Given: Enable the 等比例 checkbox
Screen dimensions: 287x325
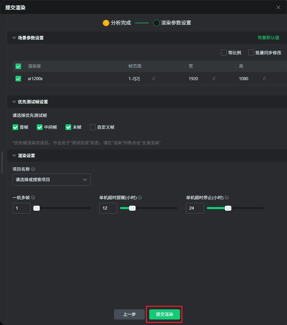Looking at the screenshot, I should 224,52.
